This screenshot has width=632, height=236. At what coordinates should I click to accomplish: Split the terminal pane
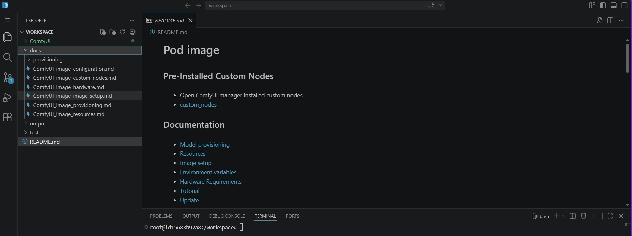tap(573, 216)
